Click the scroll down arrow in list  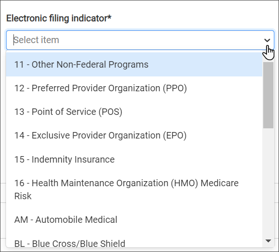click(268, 241)
